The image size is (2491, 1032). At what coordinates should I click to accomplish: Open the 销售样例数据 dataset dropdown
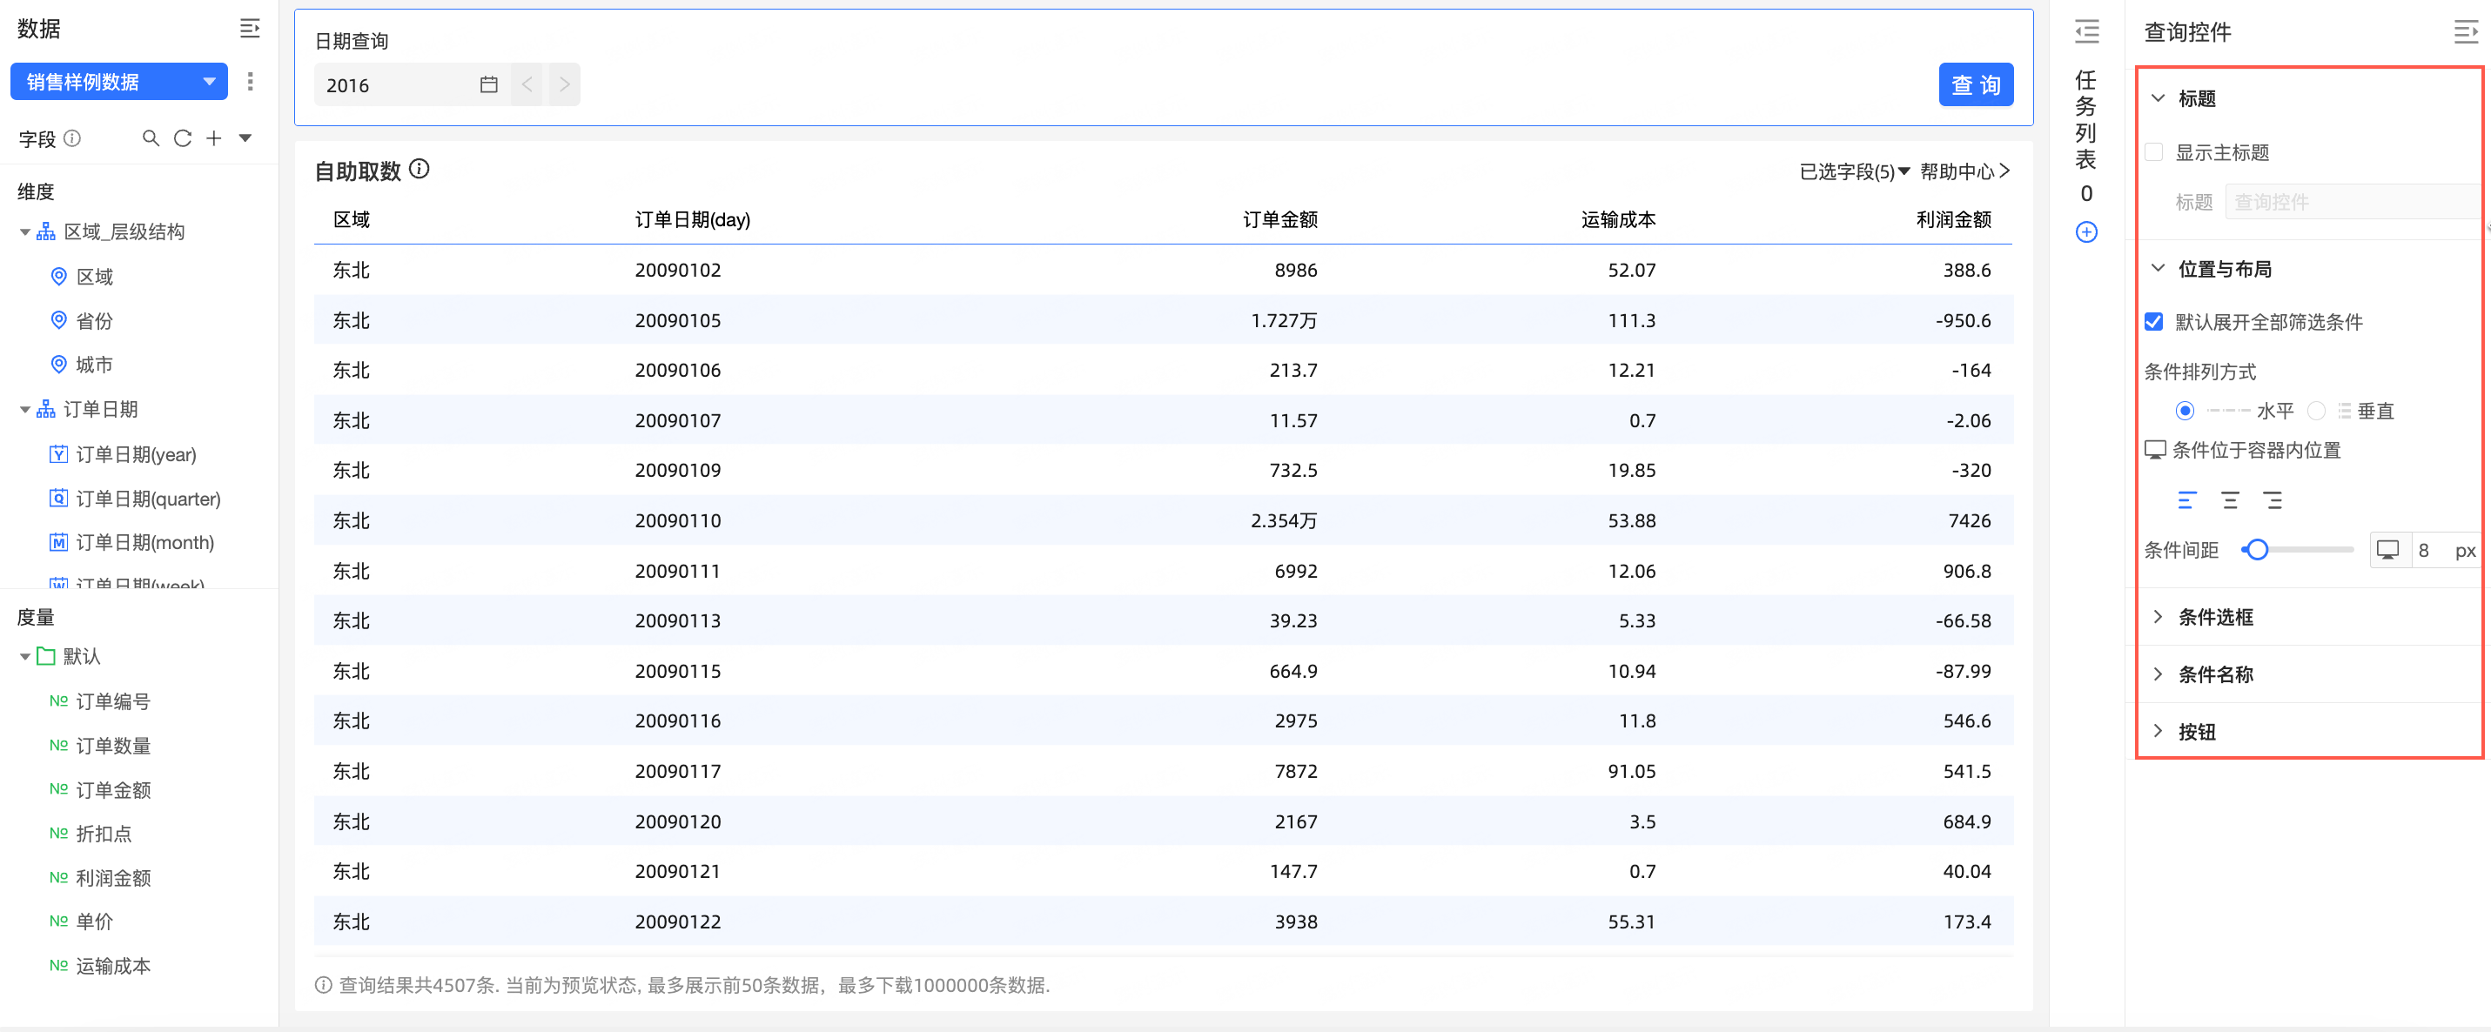pyautogui.click(x=119, y=82)
